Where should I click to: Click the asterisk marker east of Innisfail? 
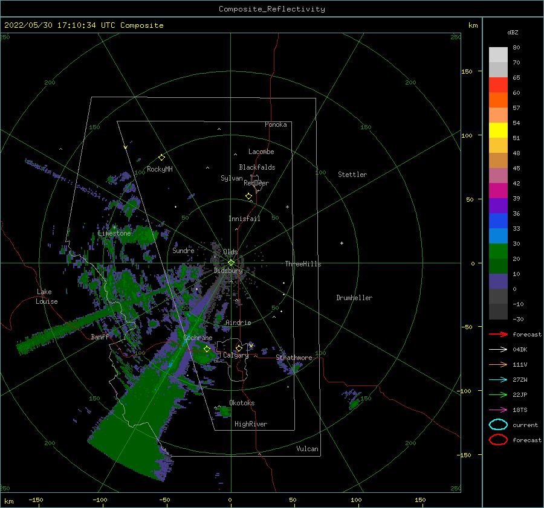[287, 207]
